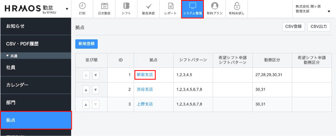Open the 打刻 clock icon

82,6
